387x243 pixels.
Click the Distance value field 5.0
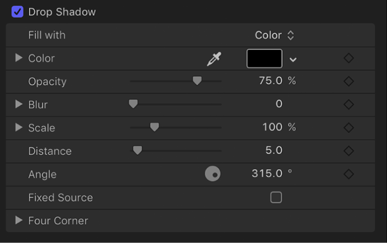point(273,151)
